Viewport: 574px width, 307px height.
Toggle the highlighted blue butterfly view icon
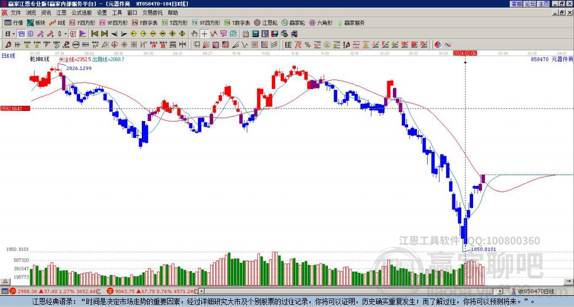[x=22, y=34]
